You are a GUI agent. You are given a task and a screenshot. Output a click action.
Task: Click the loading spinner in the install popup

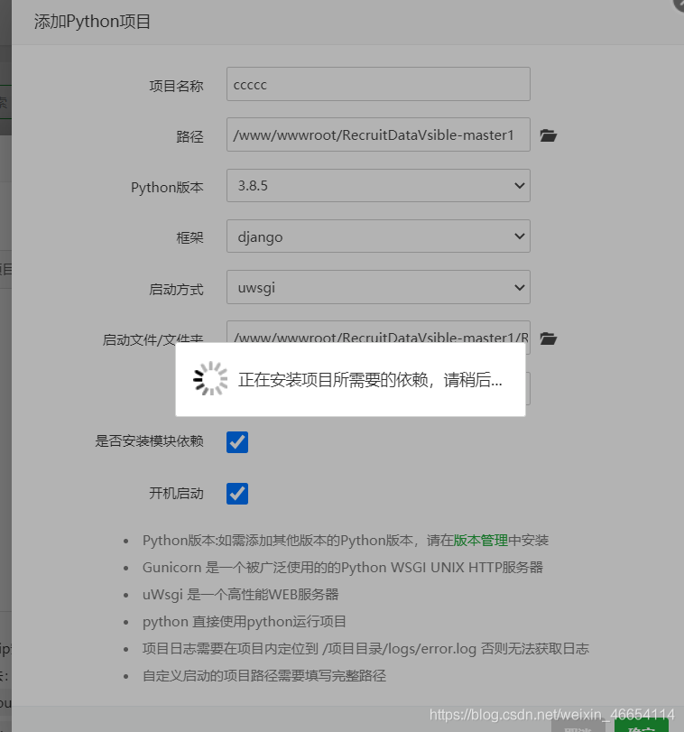click(x=210, y=378)
